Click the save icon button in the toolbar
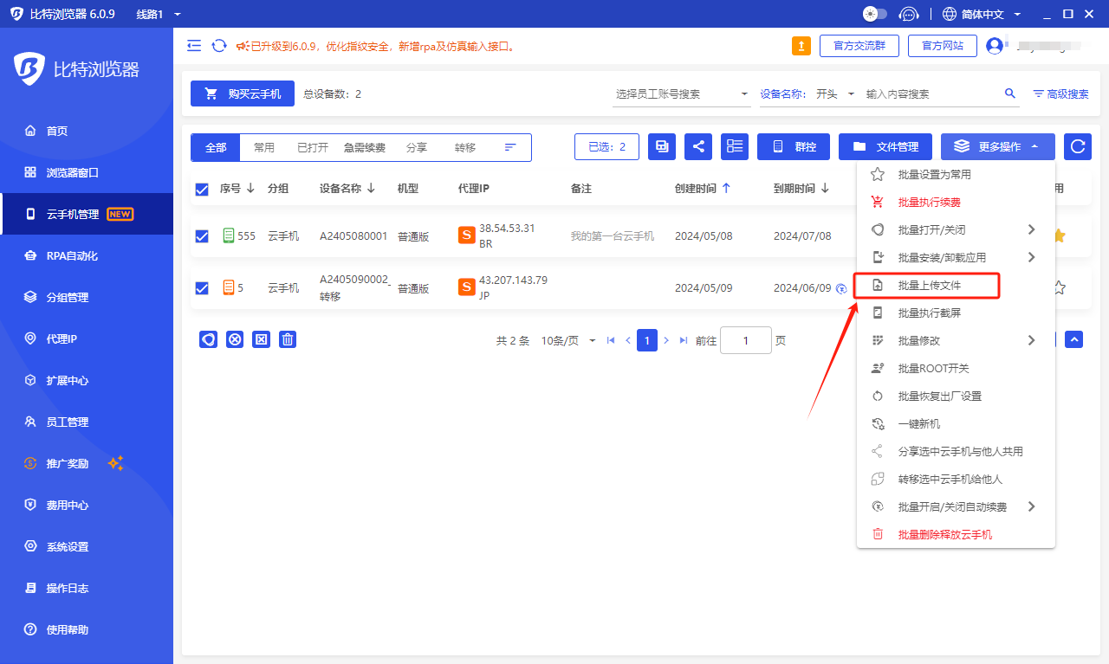Screen dimensions: 1109x664 click(x=662, y=147)
